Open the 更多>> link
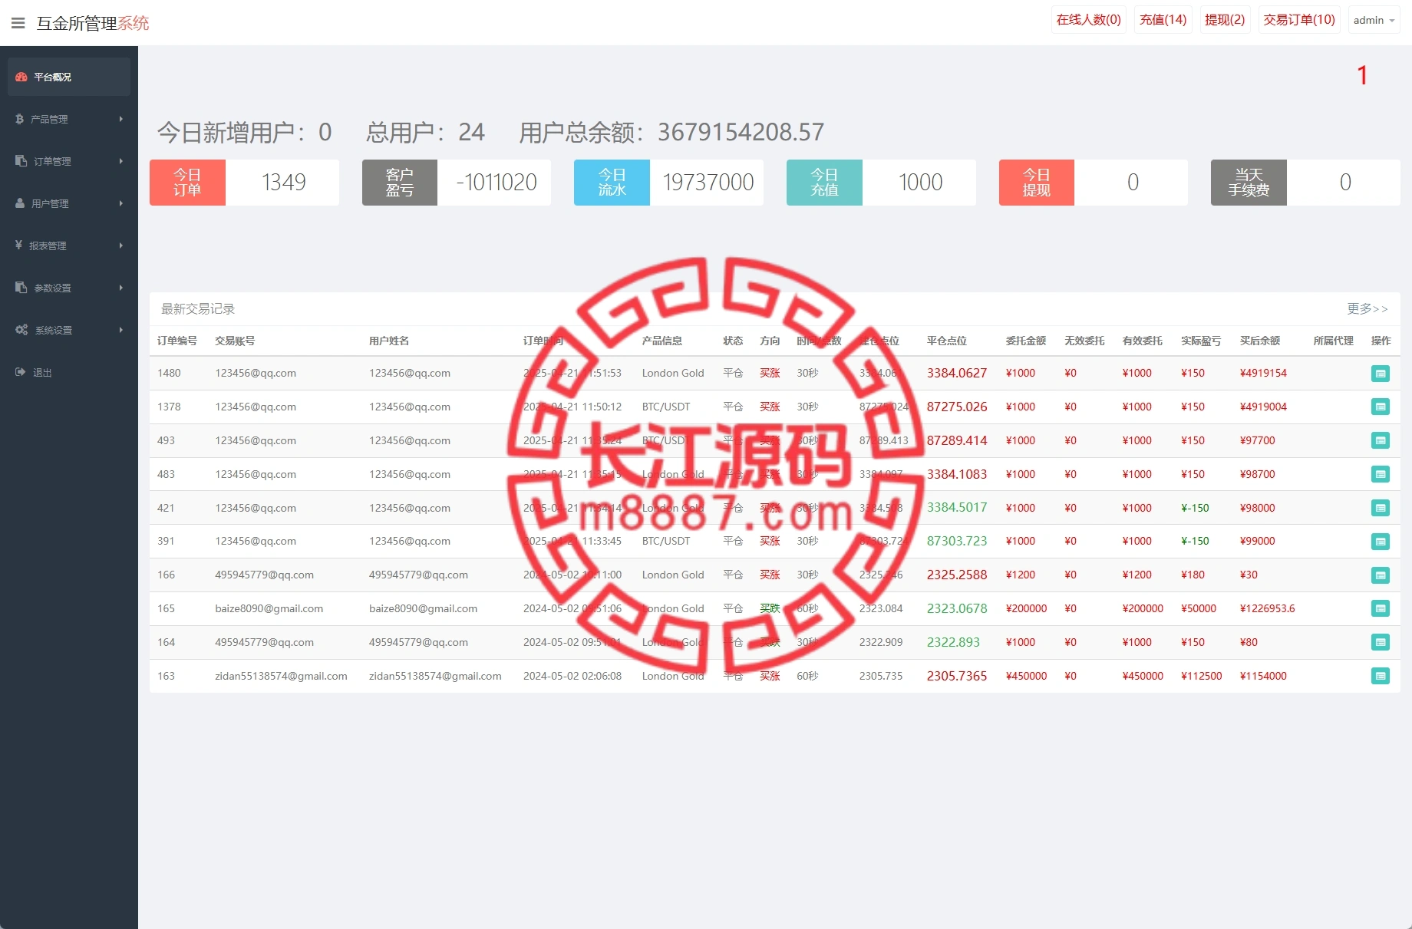1412x929 pixels. (1367, 308)
